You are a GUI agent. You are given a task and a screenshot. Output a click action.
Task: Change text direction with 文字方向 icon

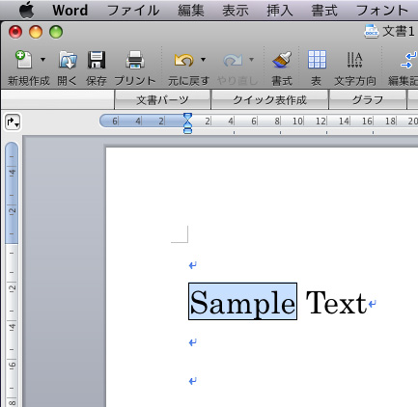[355, 60]
